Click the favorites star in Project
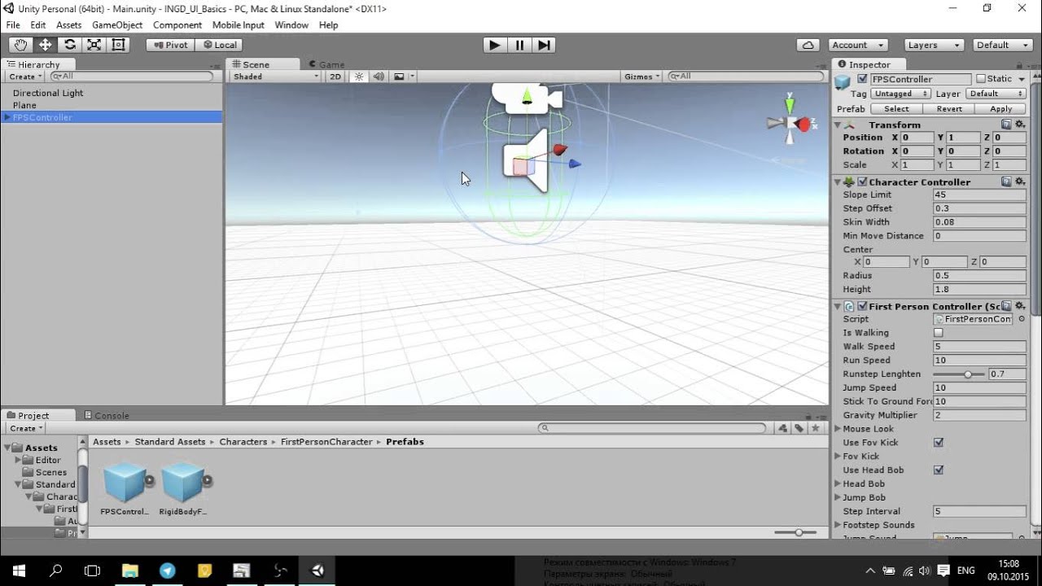 (x=816, y=428)
